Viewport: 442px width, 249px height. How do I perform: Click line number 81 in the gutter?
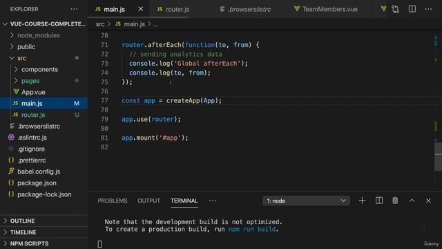point(104,138)
